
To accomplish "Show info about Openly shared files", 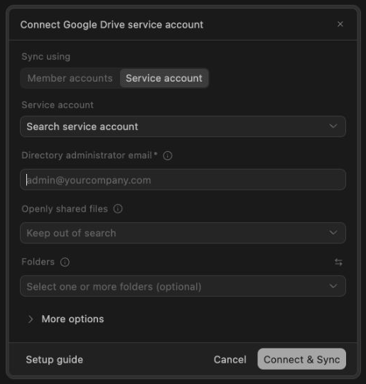I will point(118,209).
